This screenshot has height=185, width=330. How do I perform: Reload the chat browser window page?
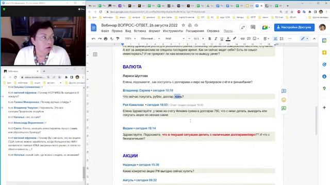point(15,78)
